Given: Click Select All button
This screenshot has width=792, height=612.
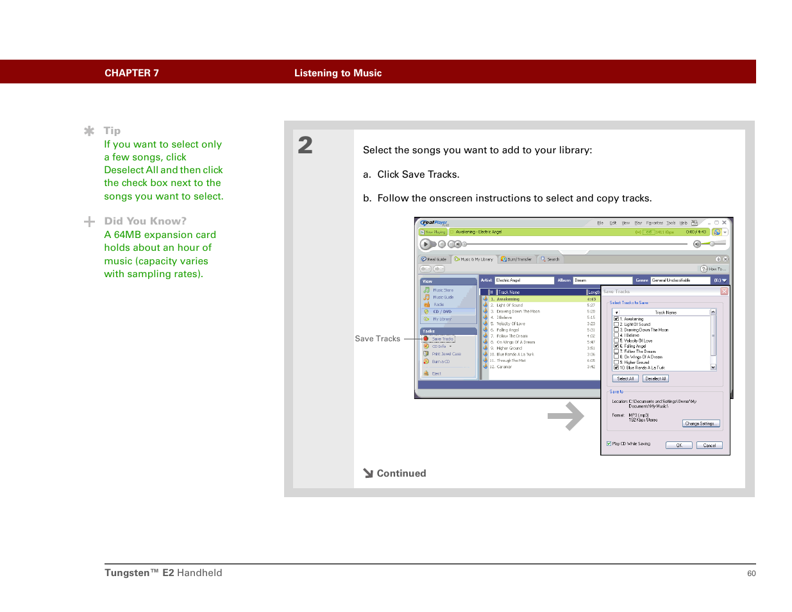Looking at the screenshot, I should click(x=625, y=378).
